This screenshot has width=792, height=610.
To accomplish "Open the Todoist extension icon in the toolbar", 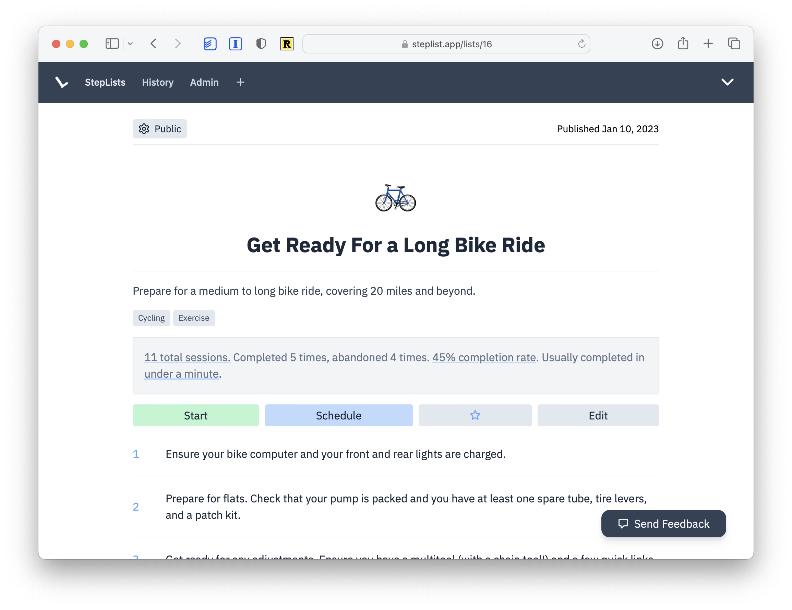I will (x=209, y=44).
